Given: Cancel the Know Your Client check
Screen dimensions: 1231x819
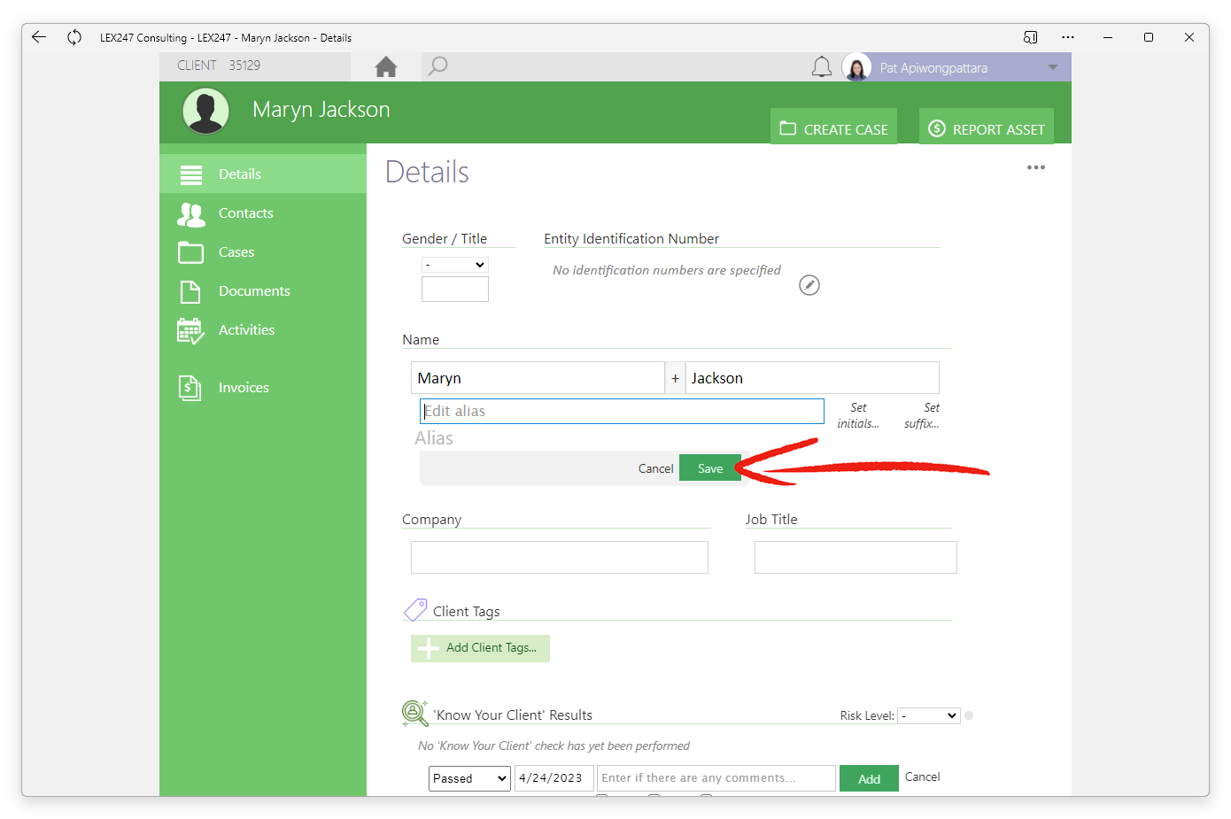Looking at the screenshot, I should coord(922,777).
